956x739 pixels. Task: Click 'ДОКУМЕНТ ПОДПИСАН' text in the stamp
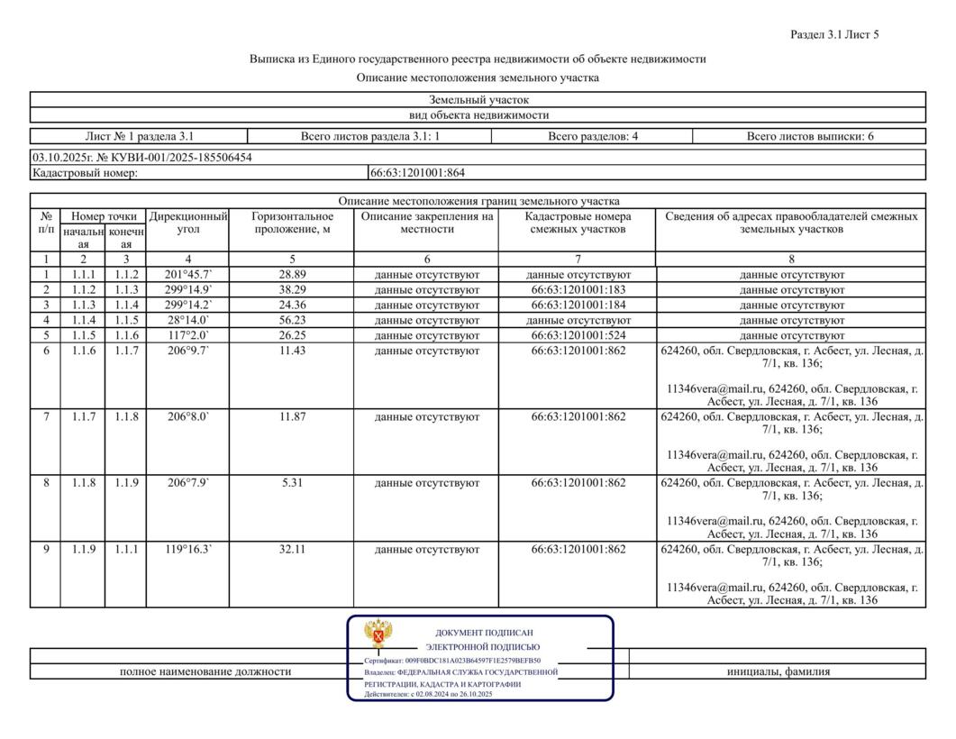tap(483, 634)
